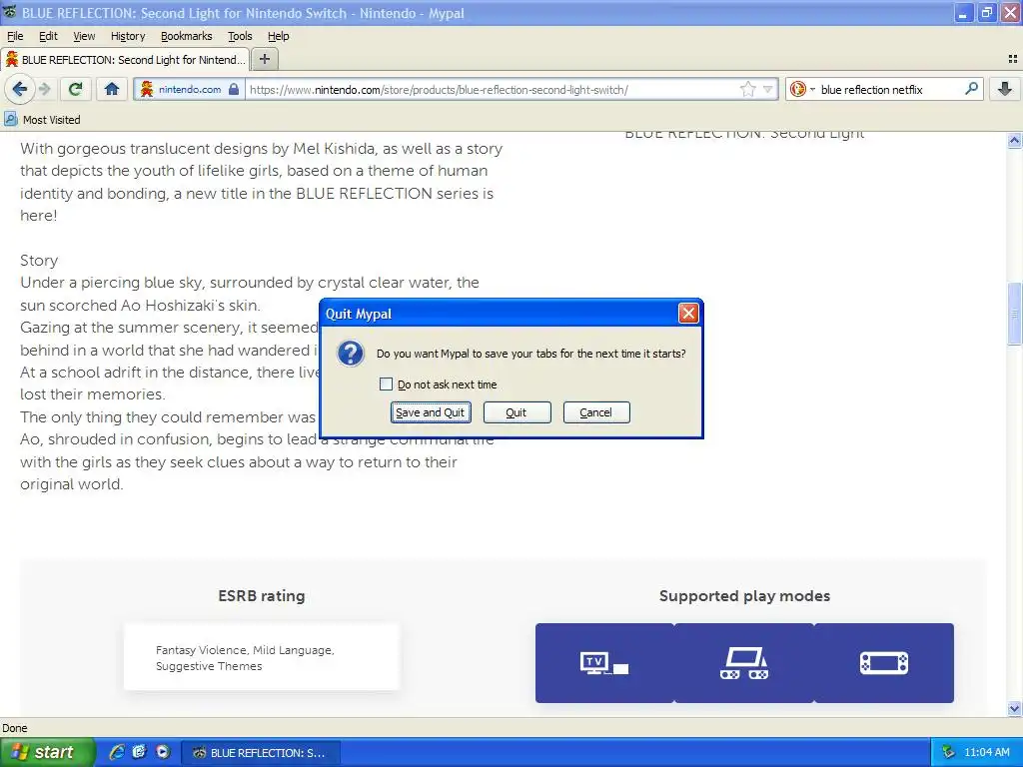Viewport: 1023px width, 767px height.
Task: Open the View menu
Action: [x=84, y=36]
